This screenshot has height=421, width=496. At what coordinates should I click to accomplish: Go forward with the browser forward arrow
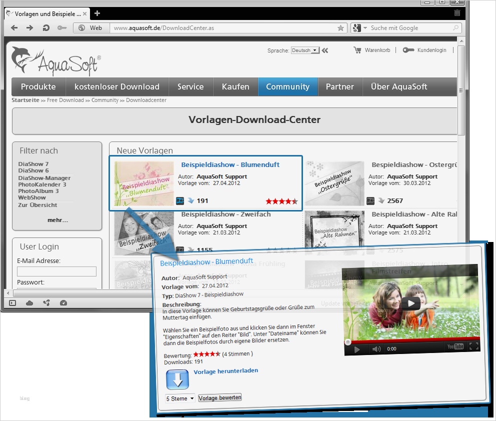click(x=29, y=28)
